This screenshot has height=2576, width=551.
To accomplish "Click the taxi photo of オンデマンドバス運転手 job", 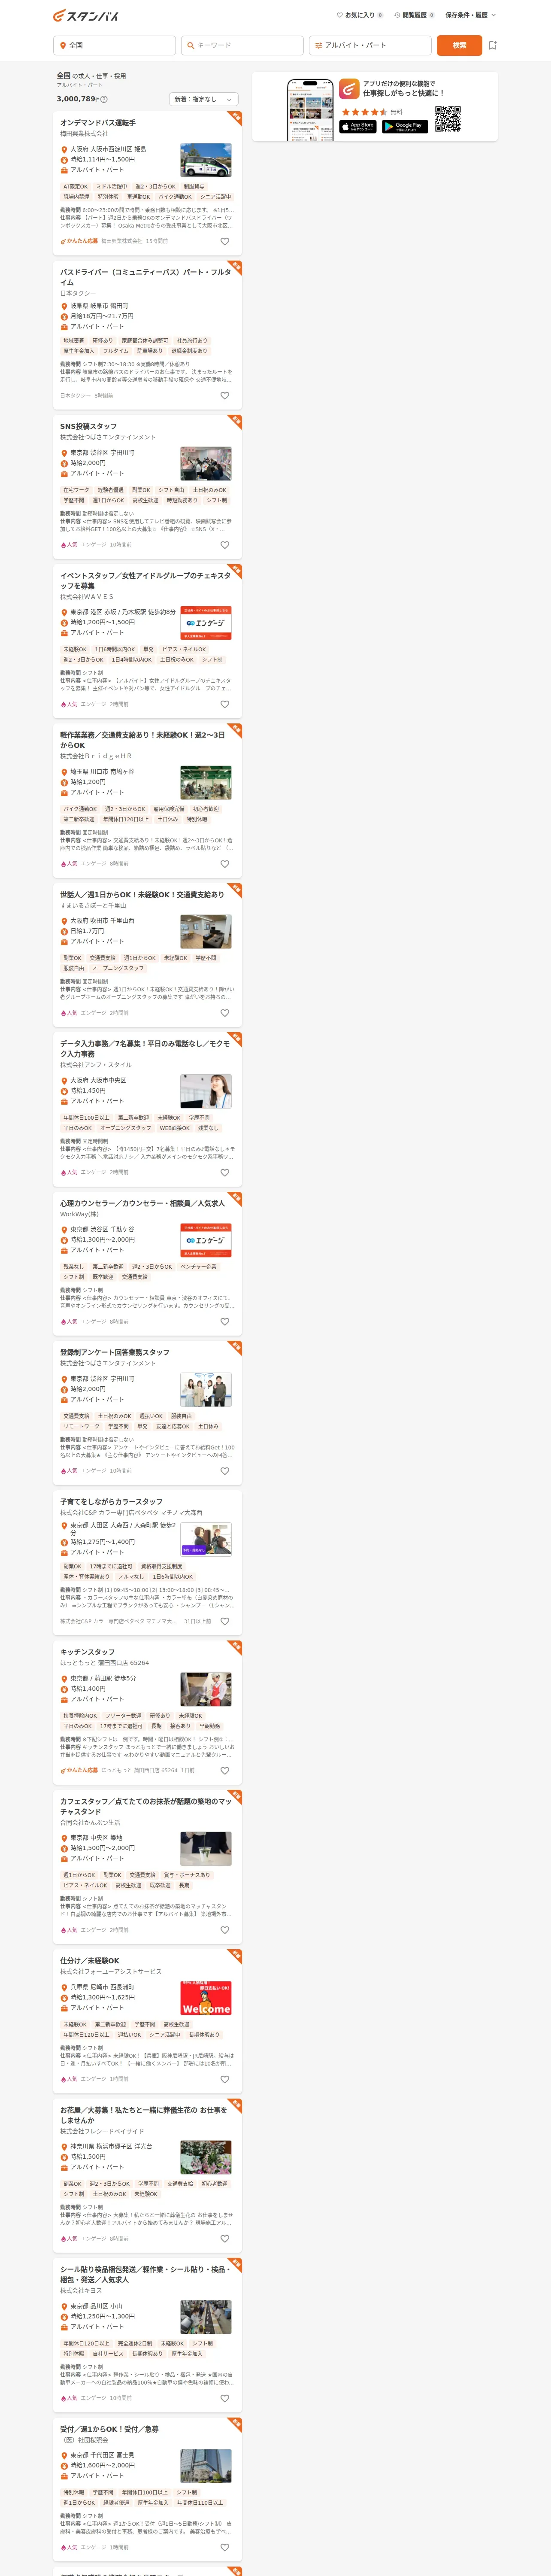I will click(206, 160).
